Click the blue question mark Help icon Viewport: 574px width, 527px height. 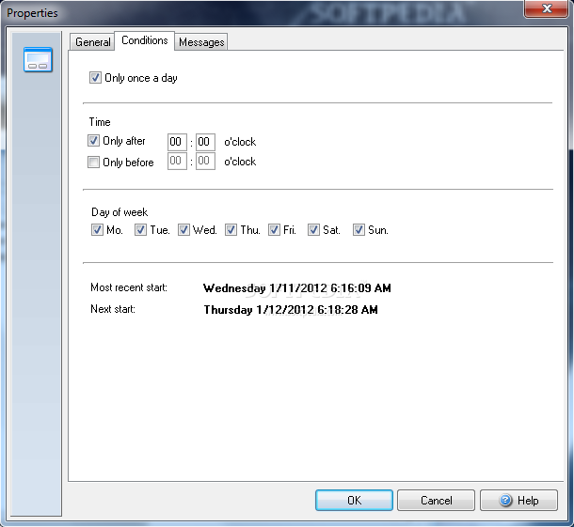pos(505,500)
